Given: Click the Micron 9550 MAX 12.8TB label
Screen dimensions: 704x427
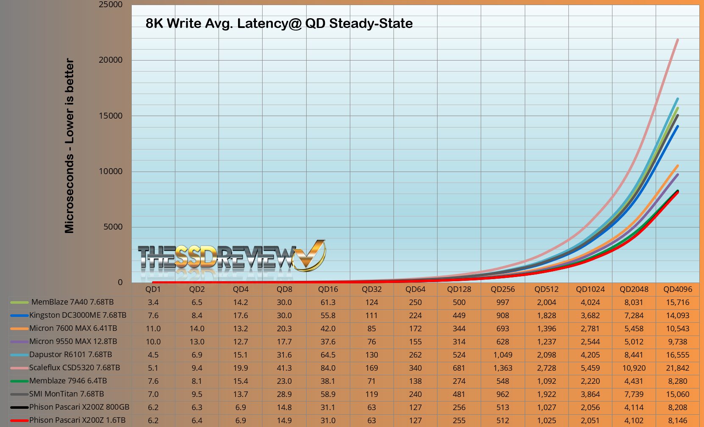Looking at the screenshot, I should pyautogui.click(x=73, y=341).
